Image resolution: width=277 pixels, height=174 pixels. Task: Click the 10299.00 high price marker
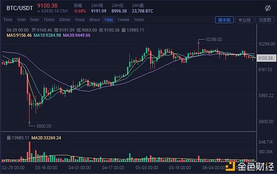(214, 40)
